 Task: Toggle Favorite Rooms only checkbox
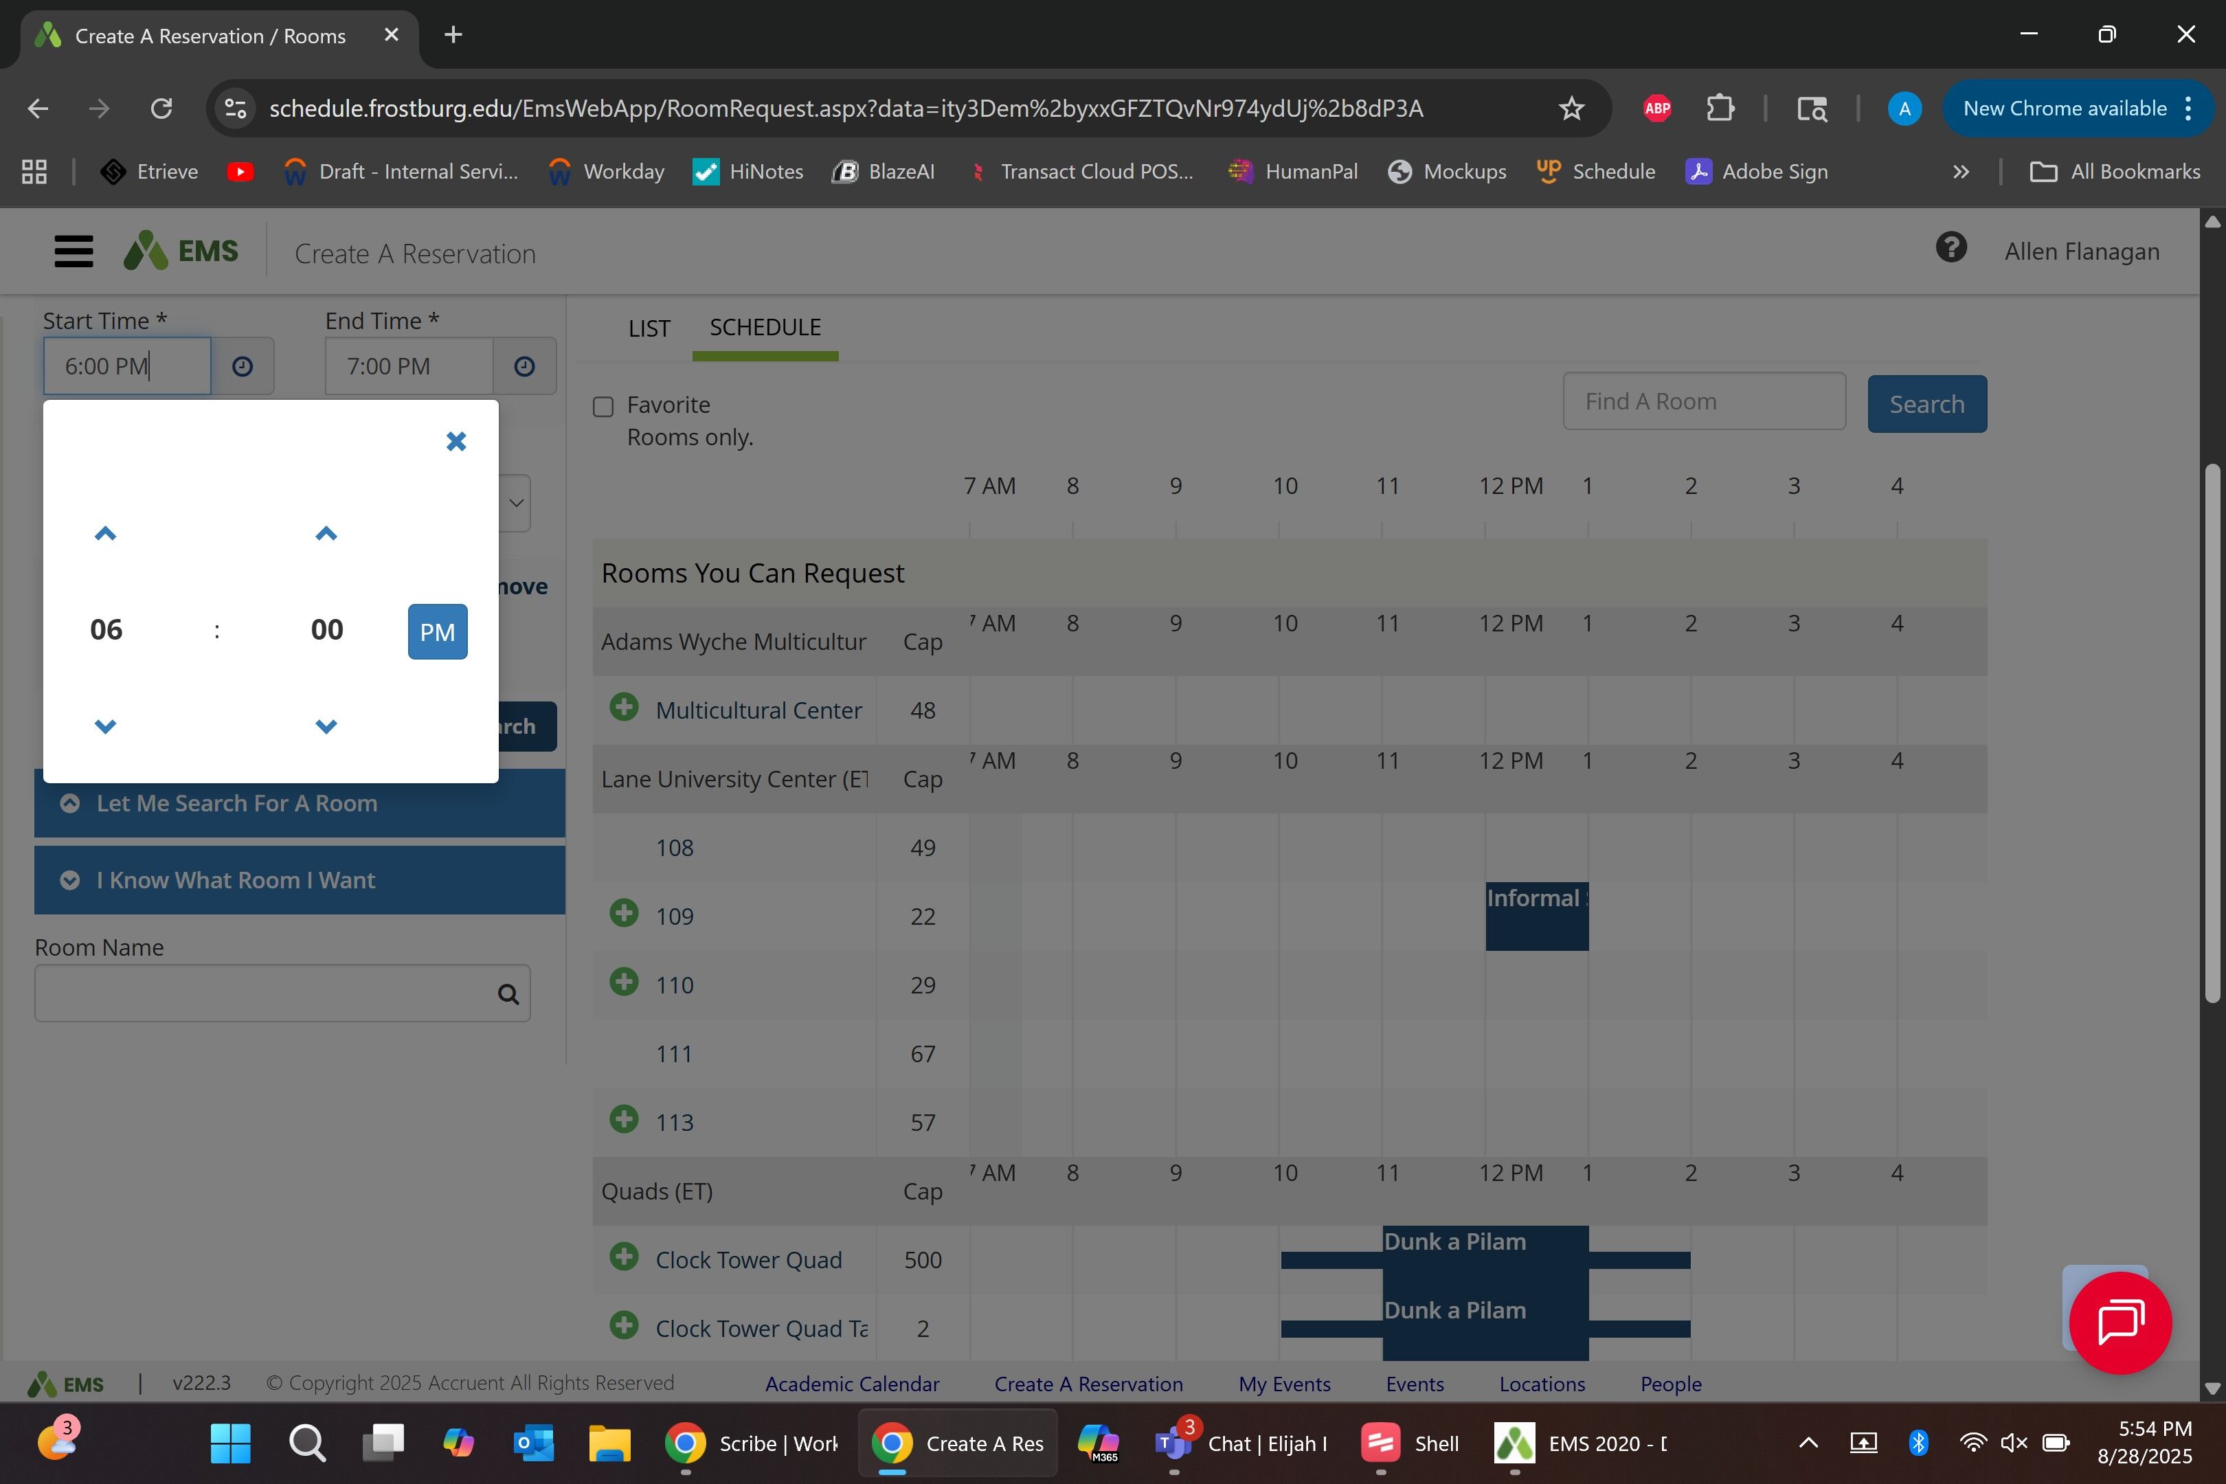point(603,407)
